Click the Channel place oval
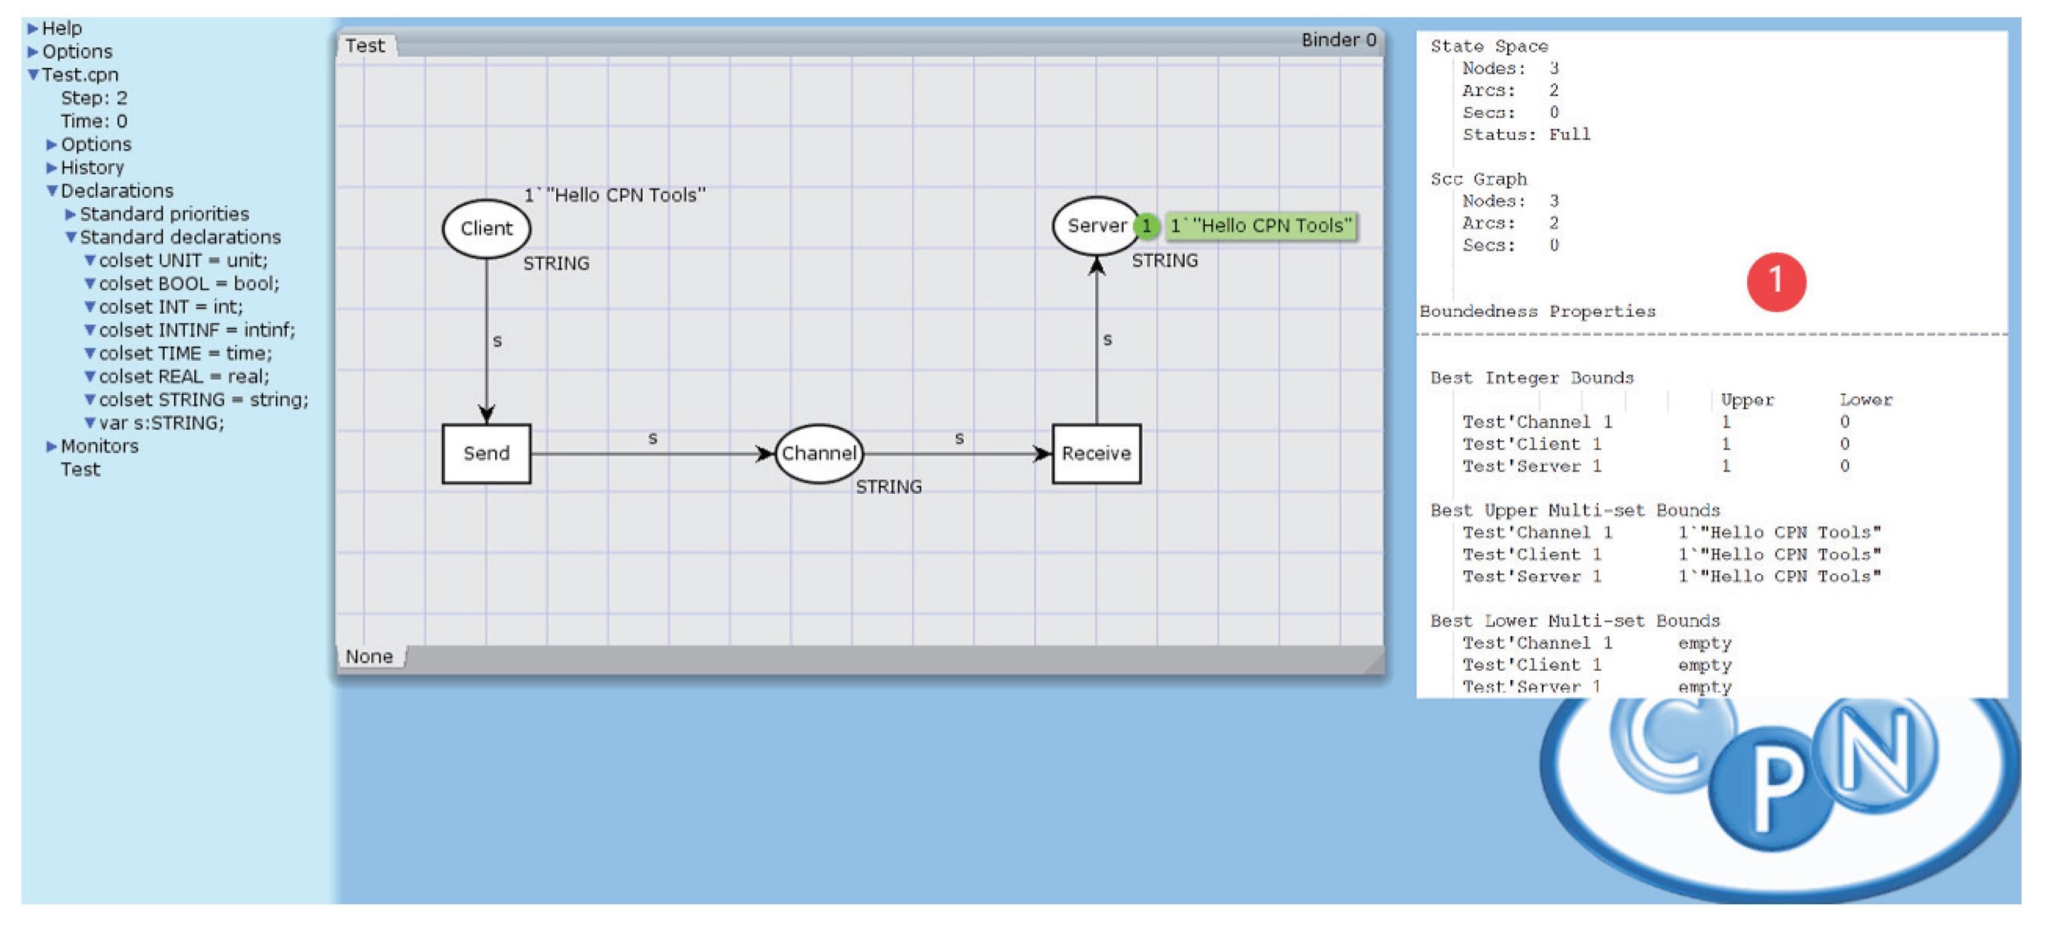This screenshot has height=929, width=2045. (818, 454)
